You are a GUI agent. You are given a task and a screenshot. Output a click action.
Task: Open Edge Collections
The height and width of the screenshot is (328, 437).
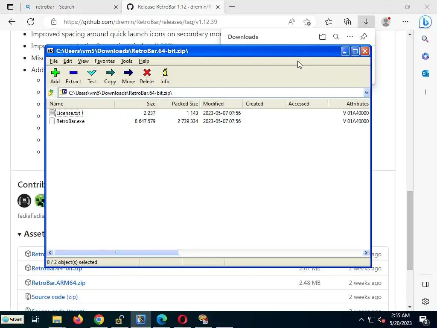pos(347,22)
